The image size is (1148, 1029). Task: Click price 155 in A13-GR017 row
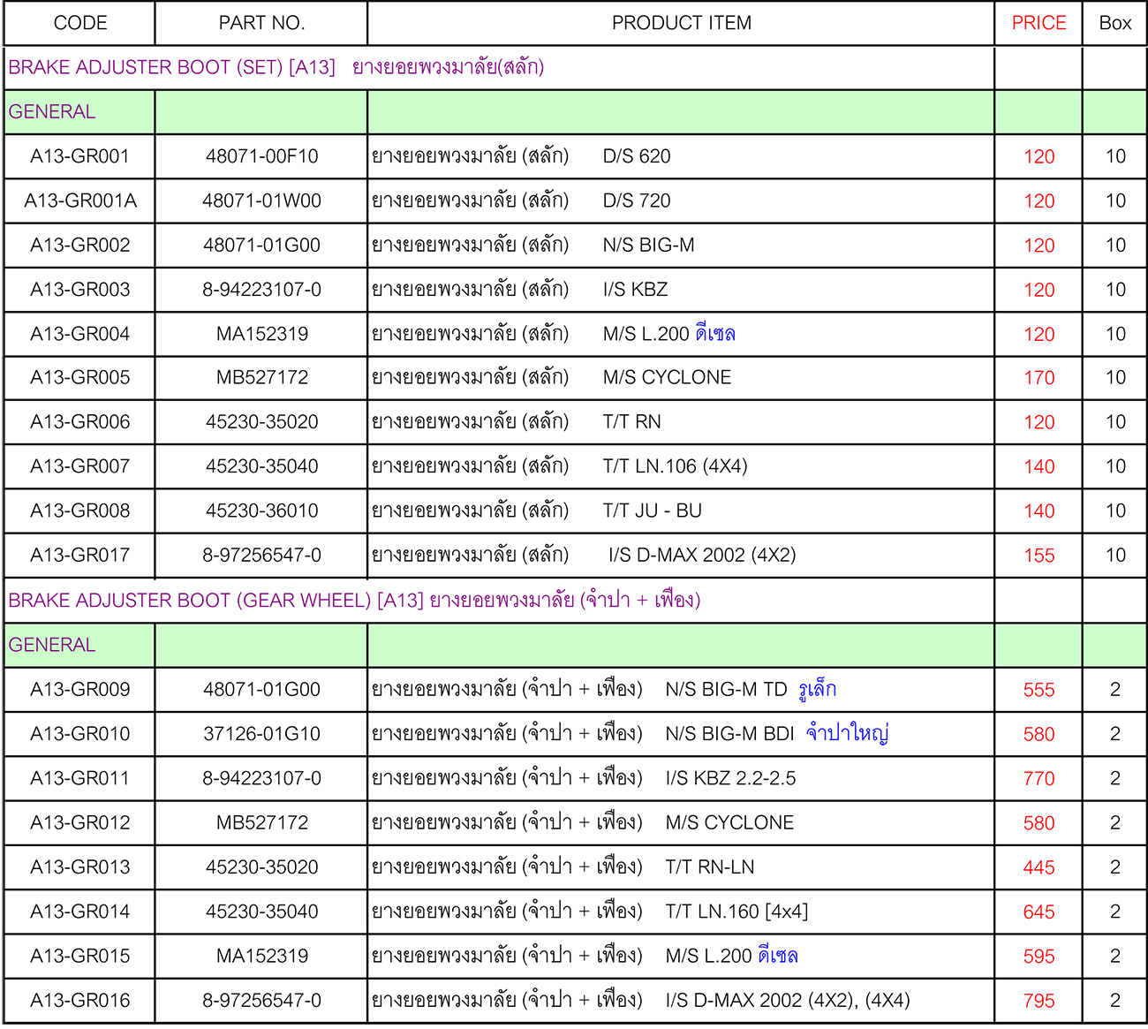pyautogui.click(x=1038, y=556)
